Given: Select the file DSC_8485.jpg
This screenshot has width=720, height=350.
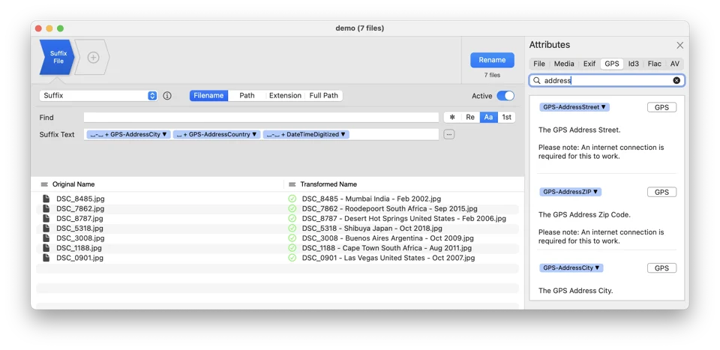Looking at the screenshot, I should coord(80,199).
